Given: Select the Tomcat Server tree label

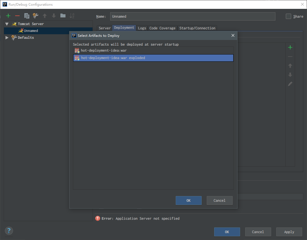Looking at the screenshot, I should 31,24.
